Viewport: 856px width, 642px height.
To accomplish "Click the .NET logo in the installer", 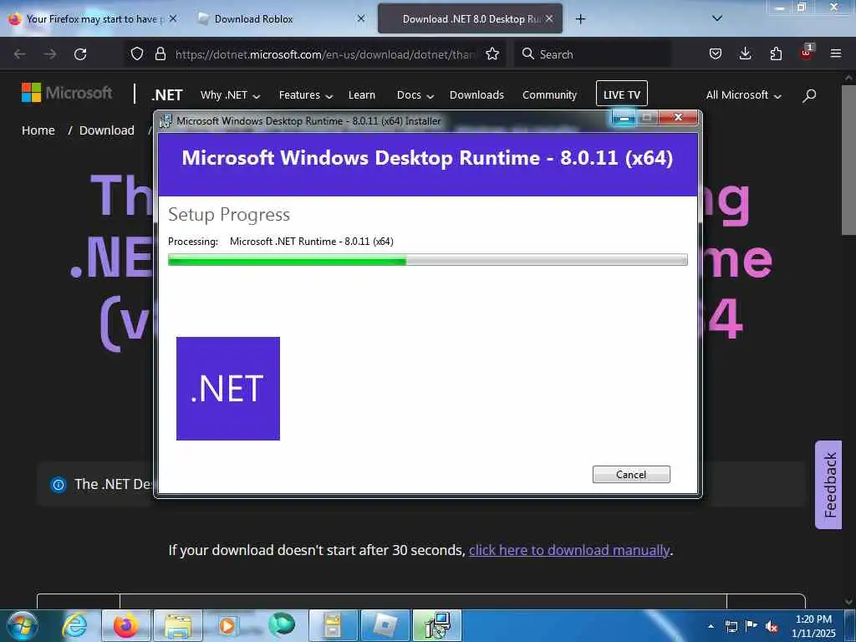I will [x=227, y=388].
